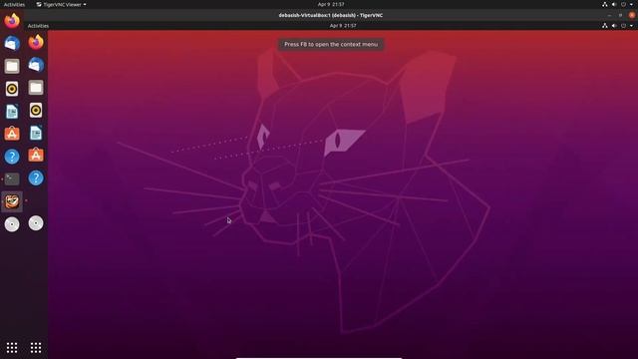The height and width of the screenshot is (359, 638).
Task: Launch Thunderbird in the remote VNC dock
Action: click(36, 65)
